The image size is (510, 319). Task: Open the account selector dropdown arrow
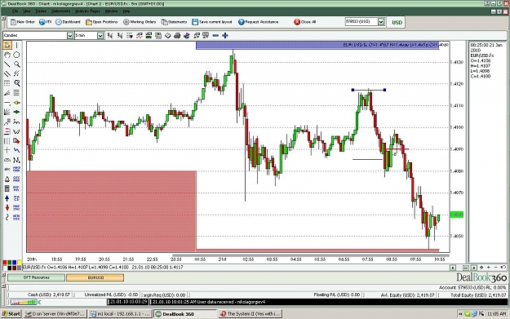pyautogui.click(x=381, y=22)
